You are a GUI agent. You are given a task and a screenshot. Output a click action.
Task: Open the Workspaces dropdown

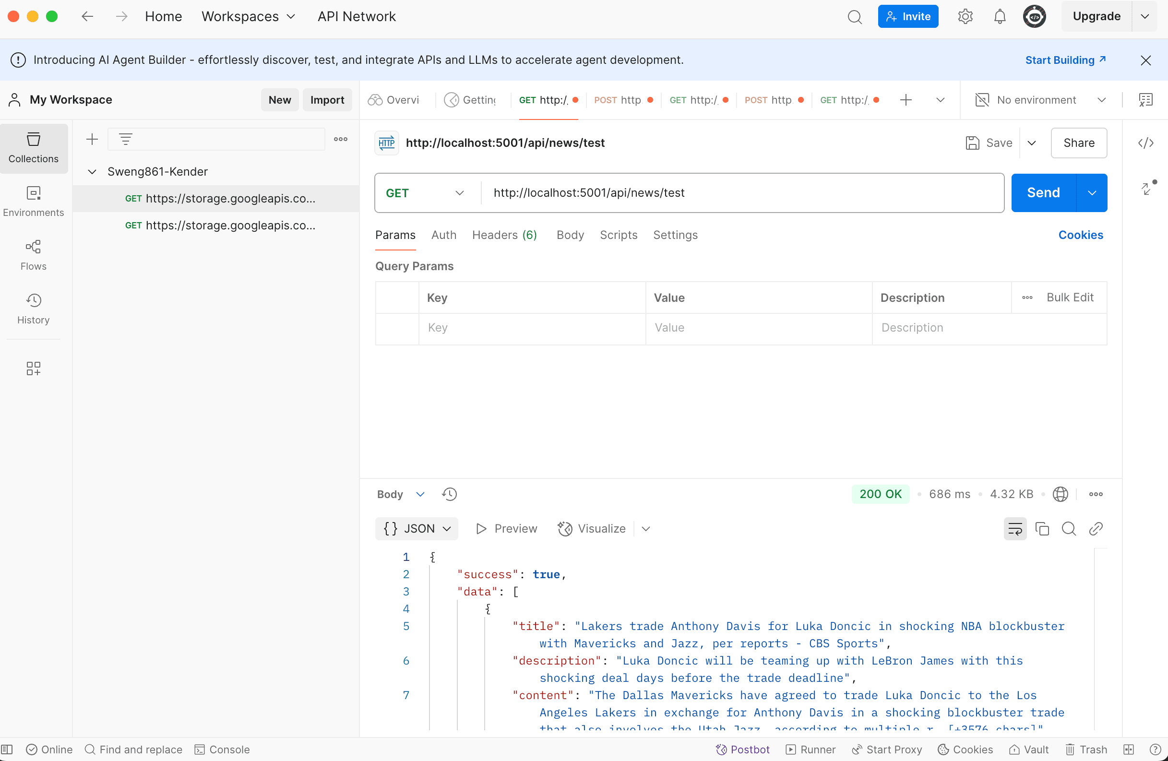coord(248,17)
